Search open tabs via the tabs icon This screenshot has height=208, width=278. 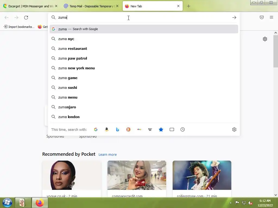point(172,129)
